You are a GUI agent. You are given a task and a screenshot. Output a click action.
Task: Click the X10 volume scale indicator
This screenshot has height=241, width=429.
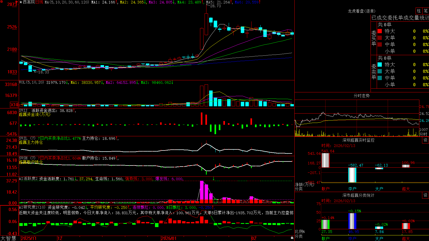[14, 105]
